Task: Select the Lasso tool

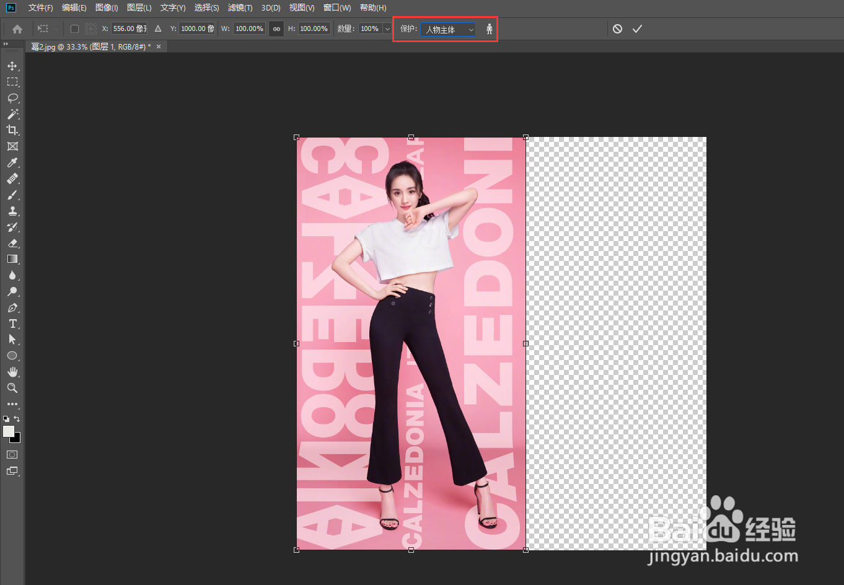Action: [x=12, y=98]
